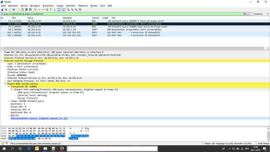Open the Hilfe menu
Image resolution: width=270 pixels, height=152 pixels.
coord(110,6)
